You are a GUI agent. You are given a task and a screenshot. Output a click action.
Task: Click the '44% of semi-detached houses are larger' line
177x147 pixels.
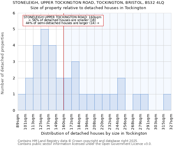63,23
